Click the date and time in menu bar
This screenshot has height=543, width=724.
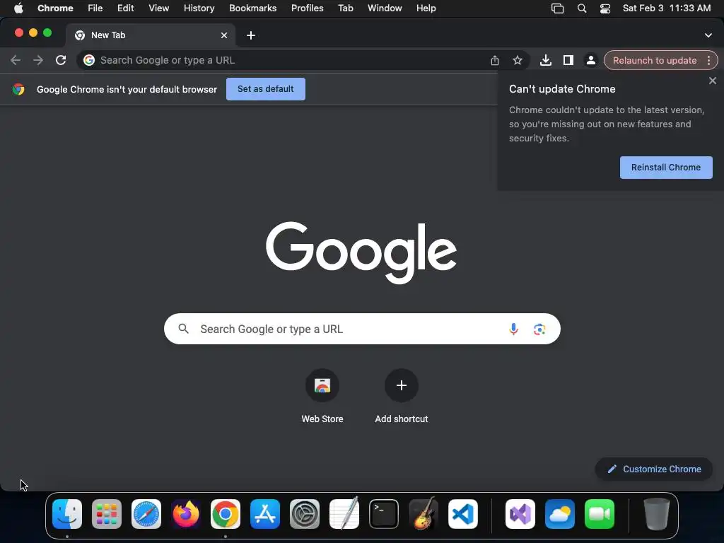click(x=666, y=8)
